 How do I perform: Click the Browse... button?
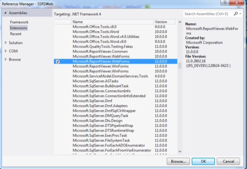(x=178, y=161)
